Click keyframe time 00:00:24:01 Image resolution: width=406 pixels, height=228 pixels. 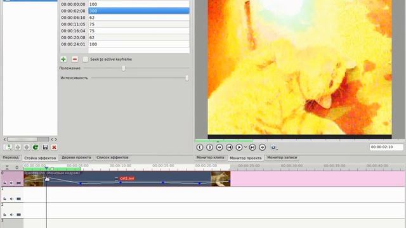(x=74, y=44)
